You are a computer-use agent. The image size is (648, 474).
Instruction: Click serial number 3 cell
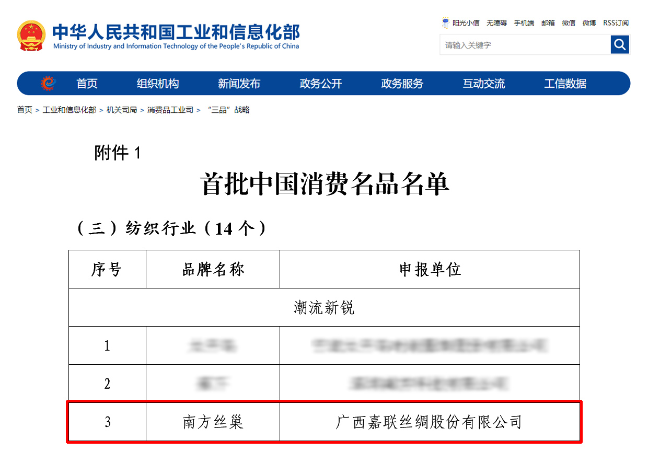tap(107, 422)
